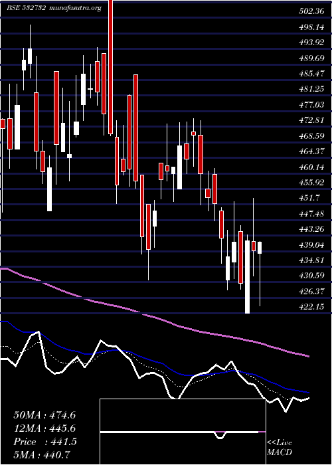Click the 447.48 price axis label
Screen dimensions: 332x465
311,213
